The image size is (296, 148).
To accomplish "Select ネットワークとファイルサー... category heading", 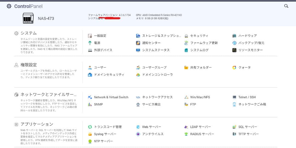I will 49,95.
